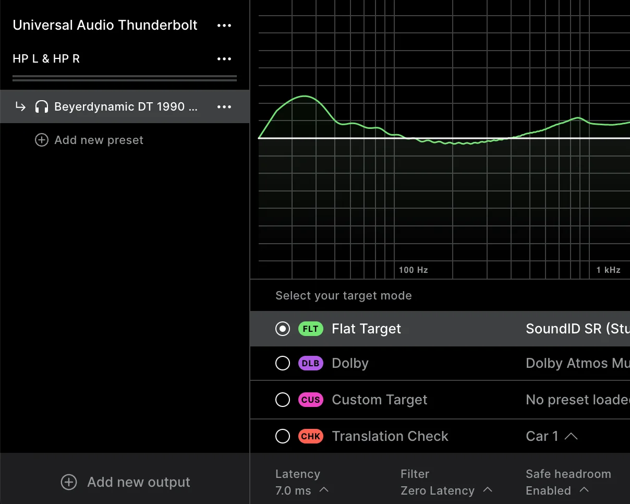Open the Safe headroom Enabled dropdown
The height and width of the screenshot is (504, 630).
click(558, 490)
